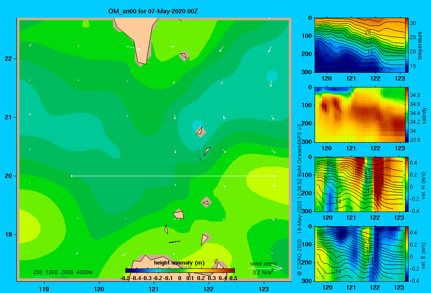Image resolution: width=431 pixels, height=293 pixels.
Task: Click the western endpoint of the transect line
Action: 72,176
